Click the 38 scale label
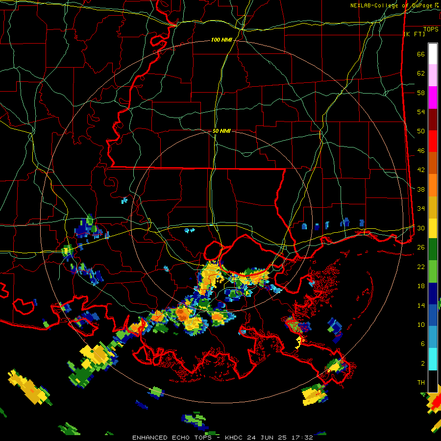The height and width of the screenshot is (441, 441). [421, 189]
